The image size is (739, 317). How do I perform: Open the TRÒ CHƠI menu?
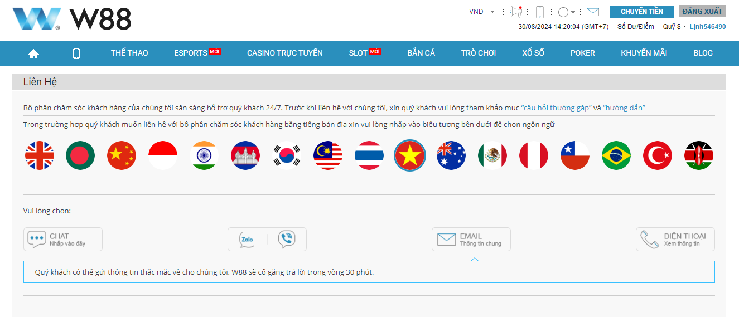(x=479, y=53)
